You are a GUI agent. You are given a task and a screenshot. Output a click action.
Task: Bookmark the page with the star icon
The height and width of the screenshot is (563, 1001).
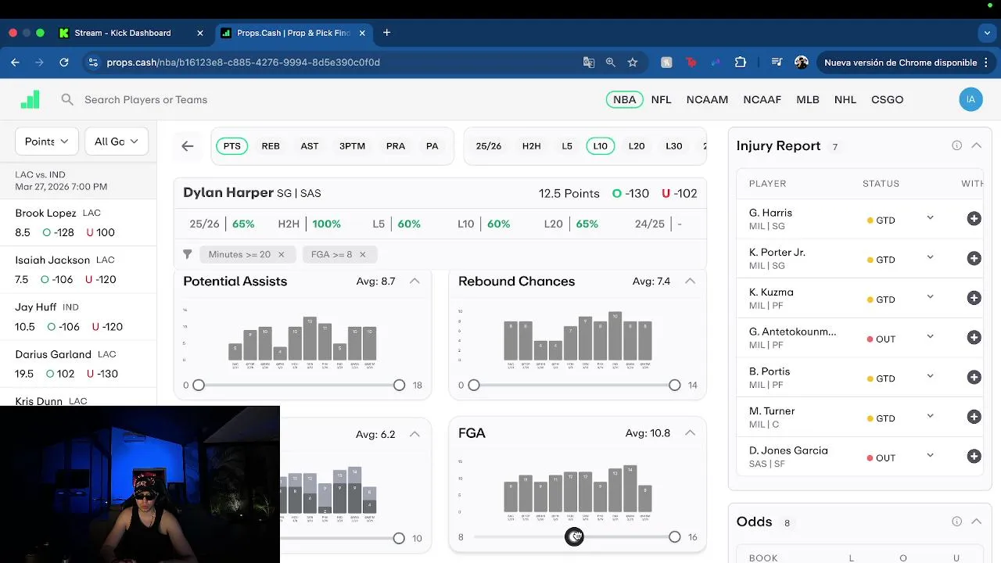pyautogui.click(x=633, y=63)
